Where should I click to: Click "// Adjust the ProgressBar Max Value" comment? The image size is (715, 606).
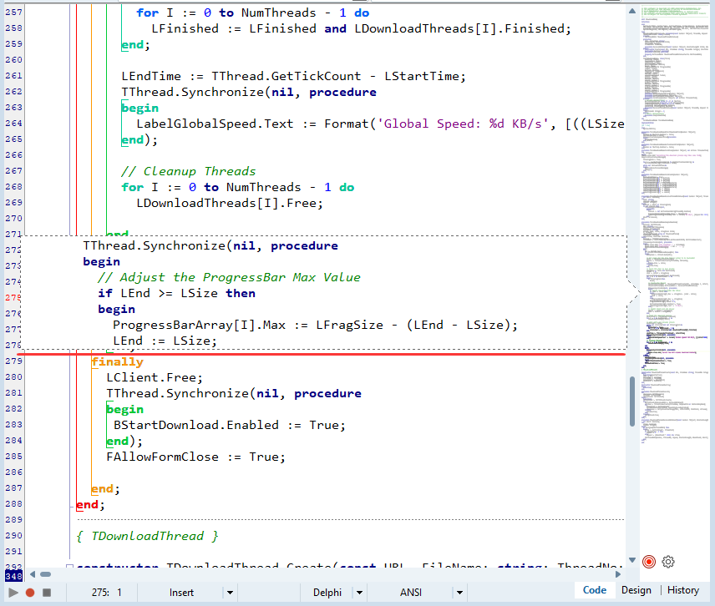click(x=229, y=277)
